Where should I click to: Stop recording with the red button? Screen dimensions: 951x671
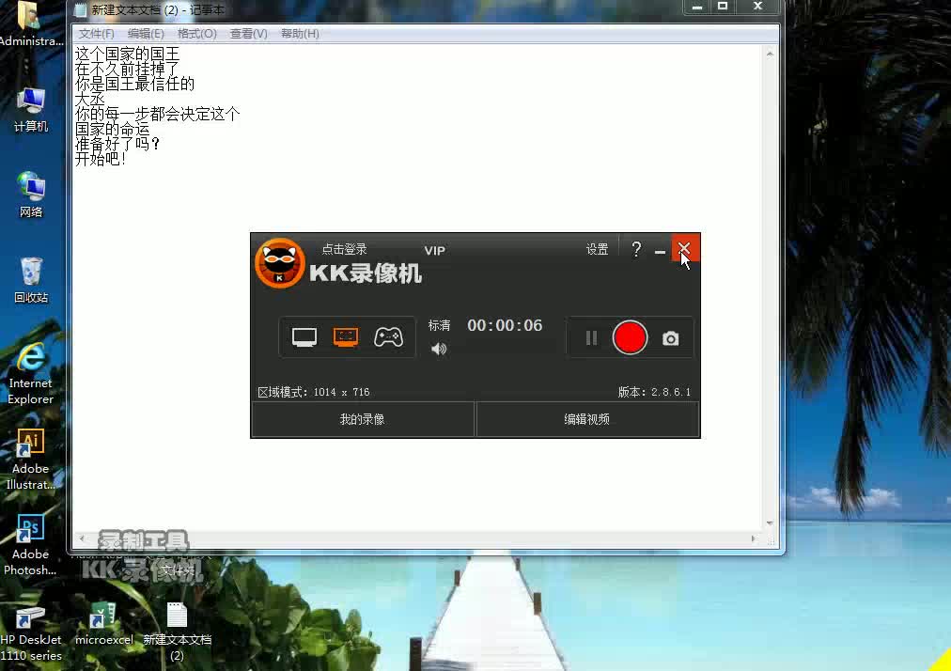(630, 337)
